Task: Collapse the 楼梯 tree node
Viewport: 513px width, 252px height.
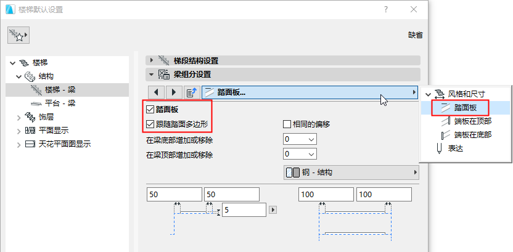Action: 13,63
